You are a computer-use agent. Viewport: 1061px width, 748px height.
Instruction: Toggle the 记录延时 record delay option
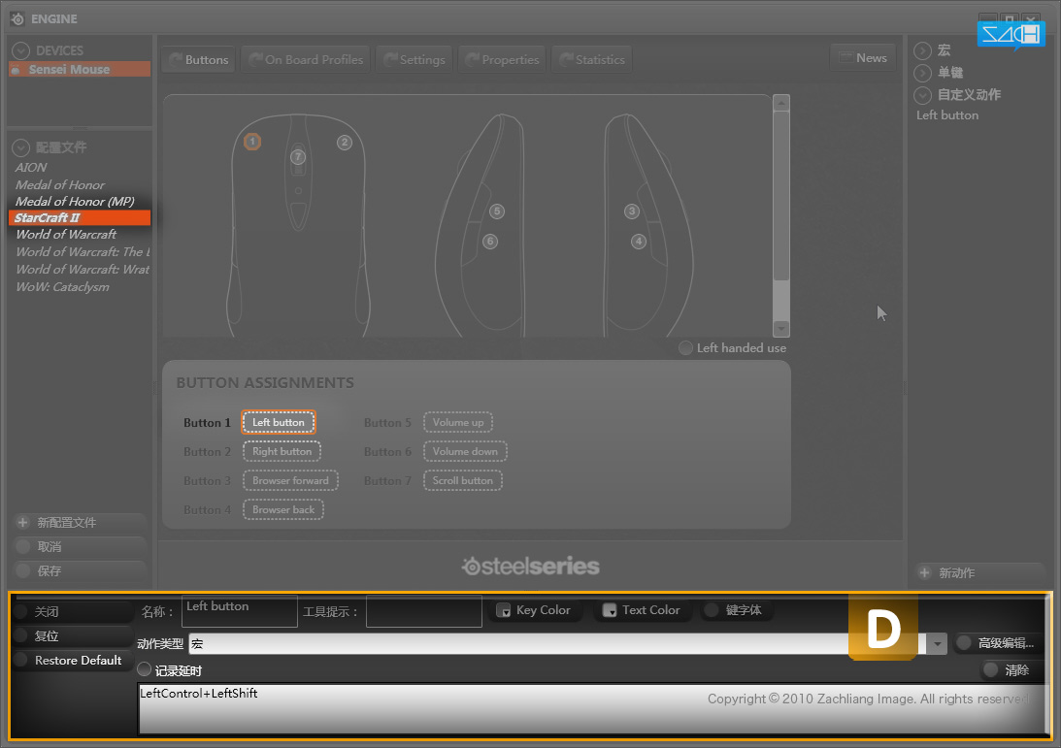[144, 669]
